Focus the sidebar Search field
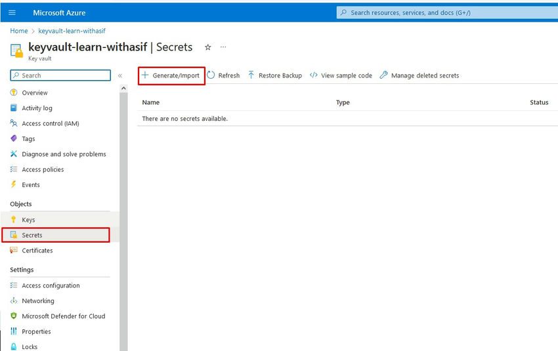558x351 pixels. click(60, 75)
